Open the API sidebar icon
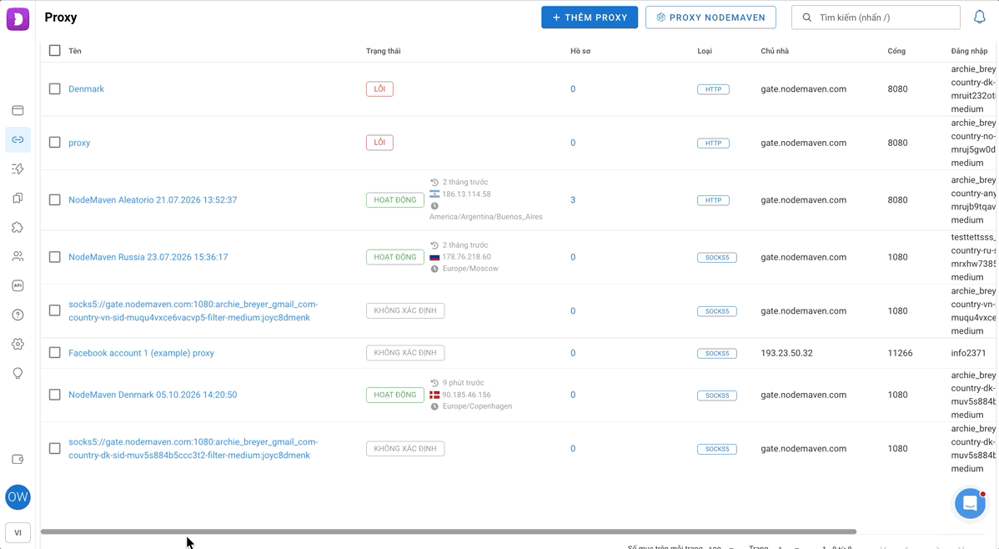 (18, 285)
